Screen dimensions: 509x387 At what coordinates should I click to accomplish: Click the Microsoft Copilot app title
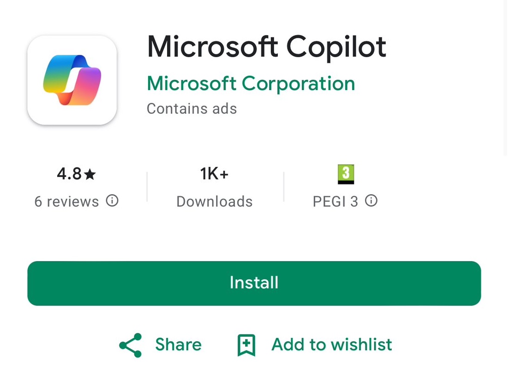tap(267, 47)
